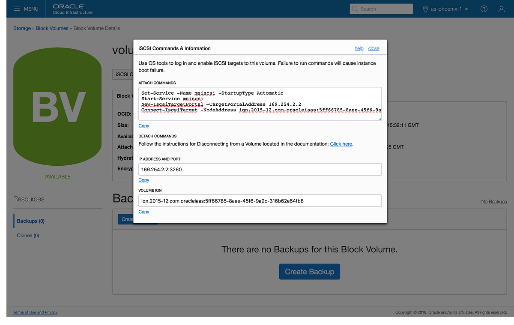Click the search magnifier icon

(x=355, y=9)
